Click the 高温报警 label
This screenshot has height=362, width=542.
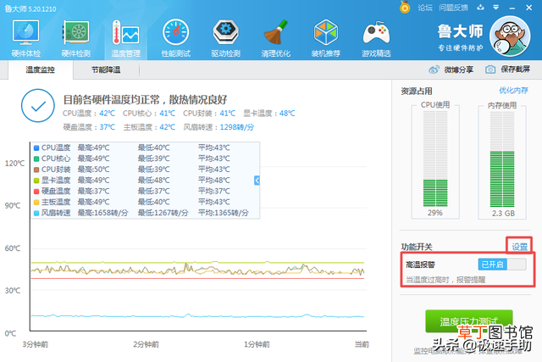pyautogui.click(x=420, y=265)
